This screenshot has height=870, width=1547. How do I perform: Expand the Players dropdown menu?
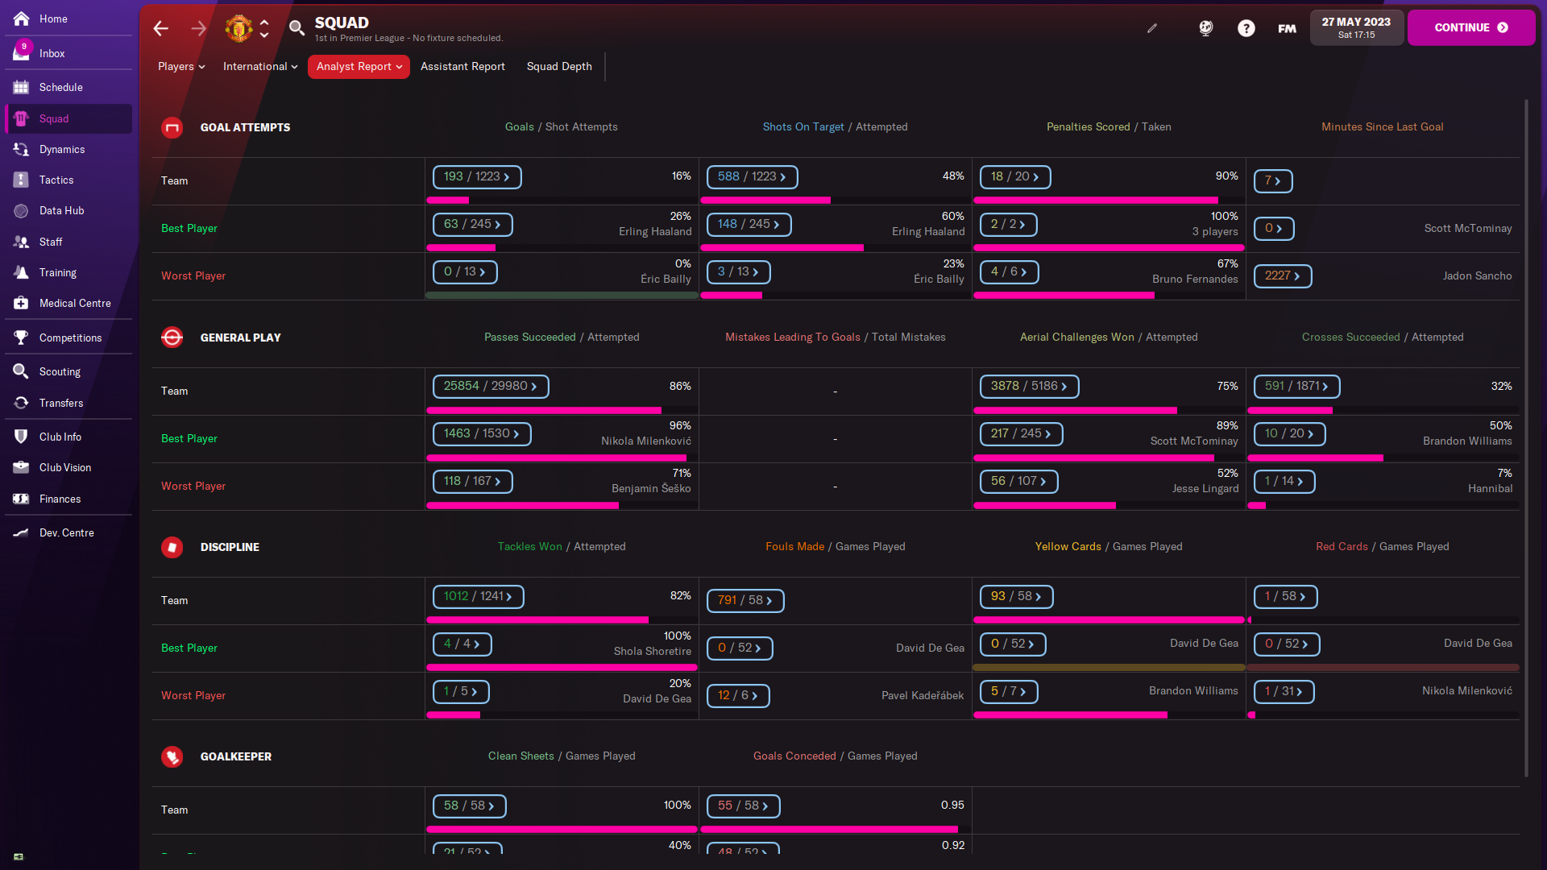pos(181,66)
